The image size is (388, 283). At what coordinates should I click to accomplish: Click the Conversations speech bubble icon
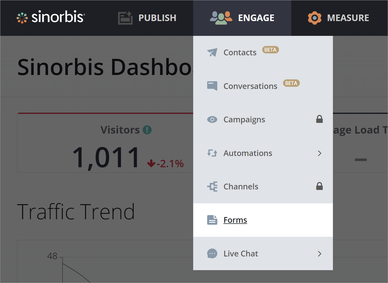pos(212,86)
